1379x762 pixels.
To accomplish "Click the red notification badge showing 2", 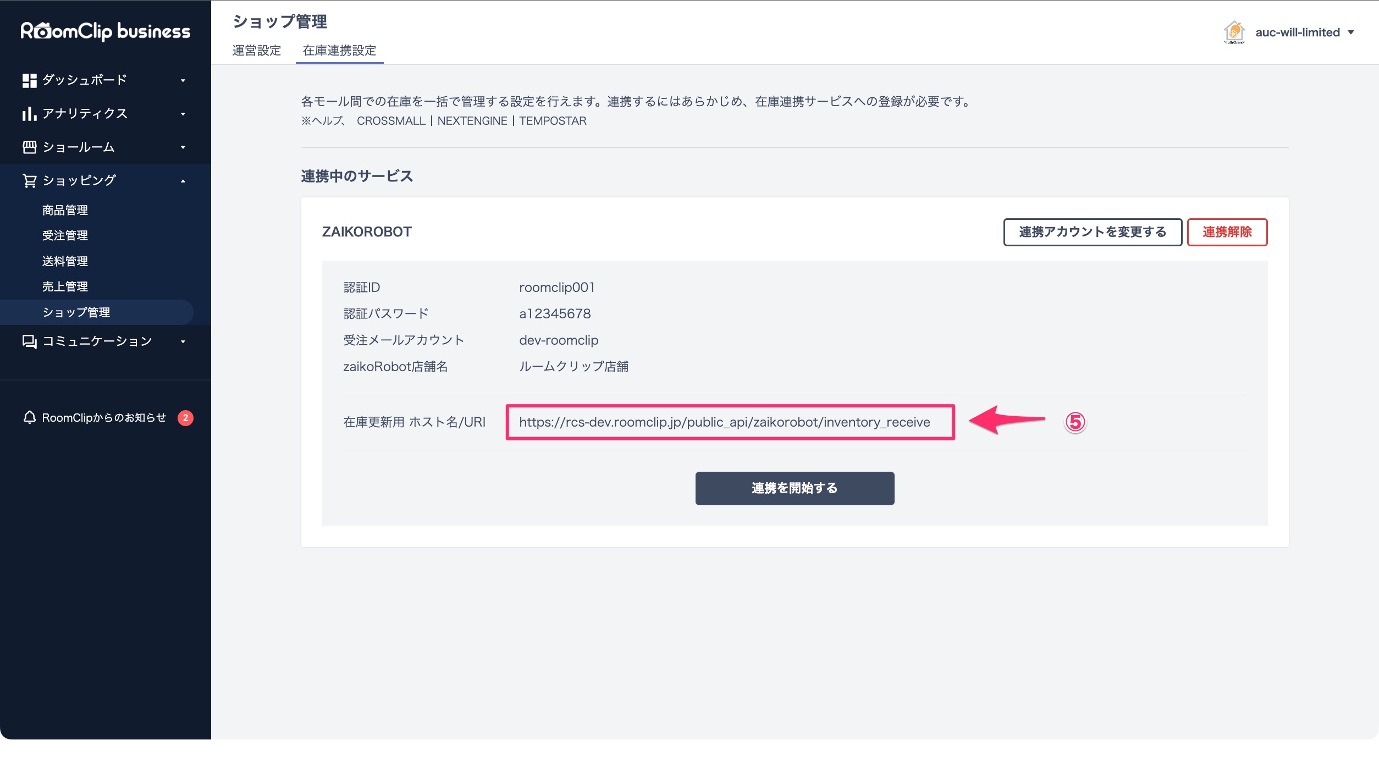I will [185, 418].
